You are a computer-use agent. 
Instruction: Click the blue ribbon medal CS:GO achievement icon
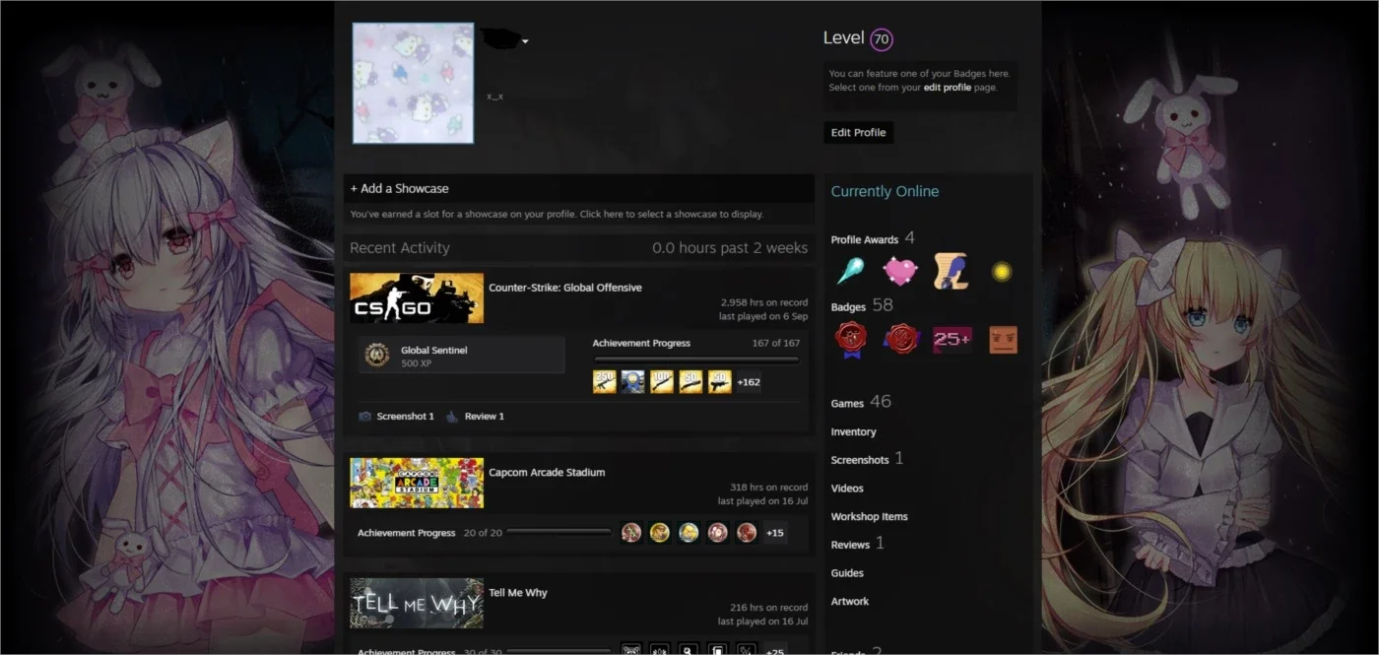pos(632,381)
